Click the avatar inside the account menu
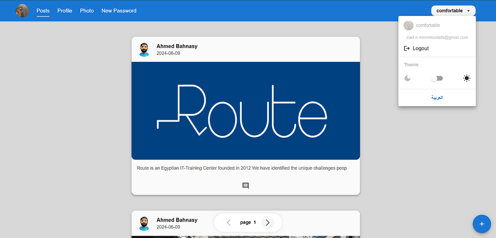Viewport: 496px width, 238px height. click(x=409, y=26)
